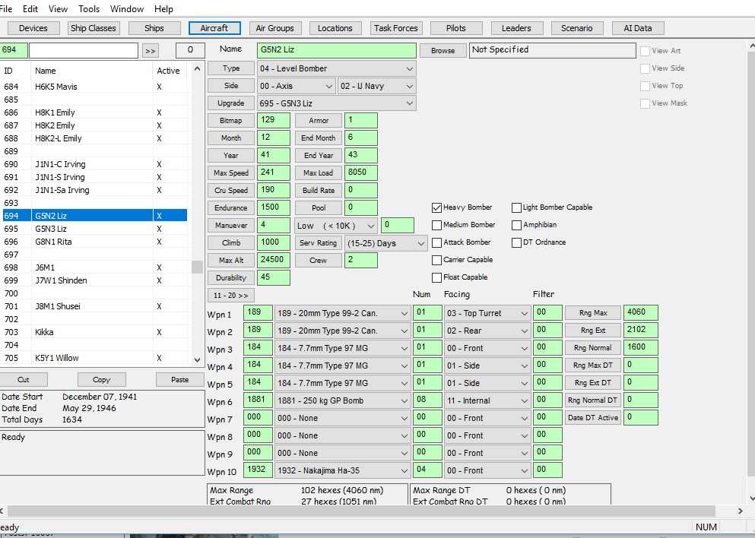Viewport: 755px width, 538px height.
Task: Click the >> search go button
Action: click(x=151, y=50)
